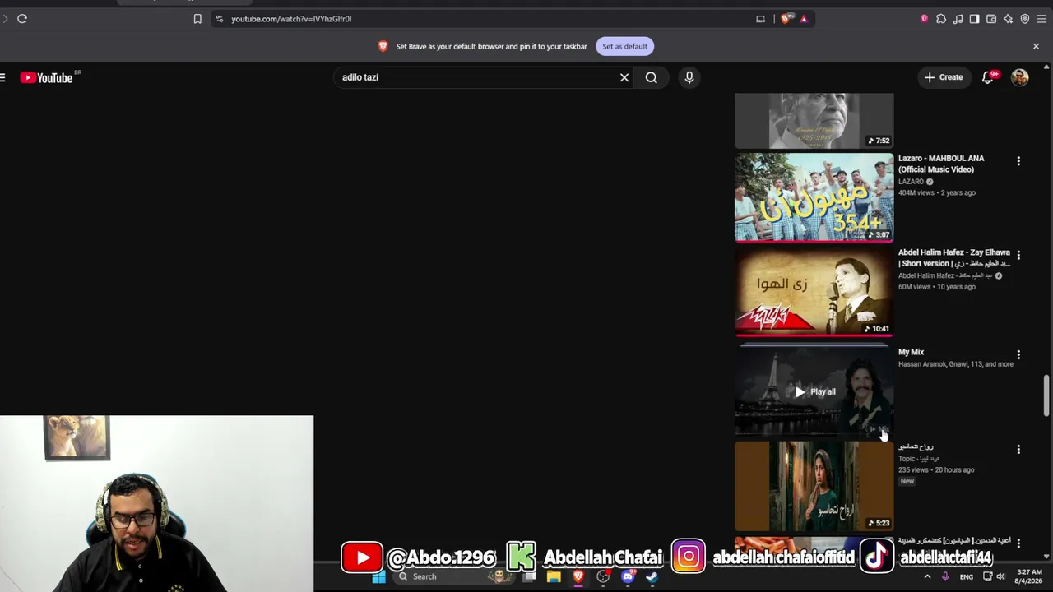Open more options for My Mix

coord(1018,355)
